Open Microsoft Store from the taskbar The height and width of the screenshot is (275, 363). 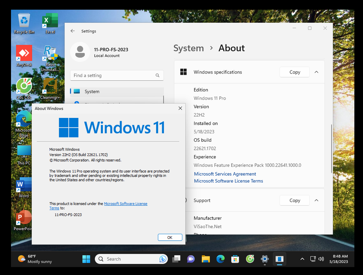235,259
